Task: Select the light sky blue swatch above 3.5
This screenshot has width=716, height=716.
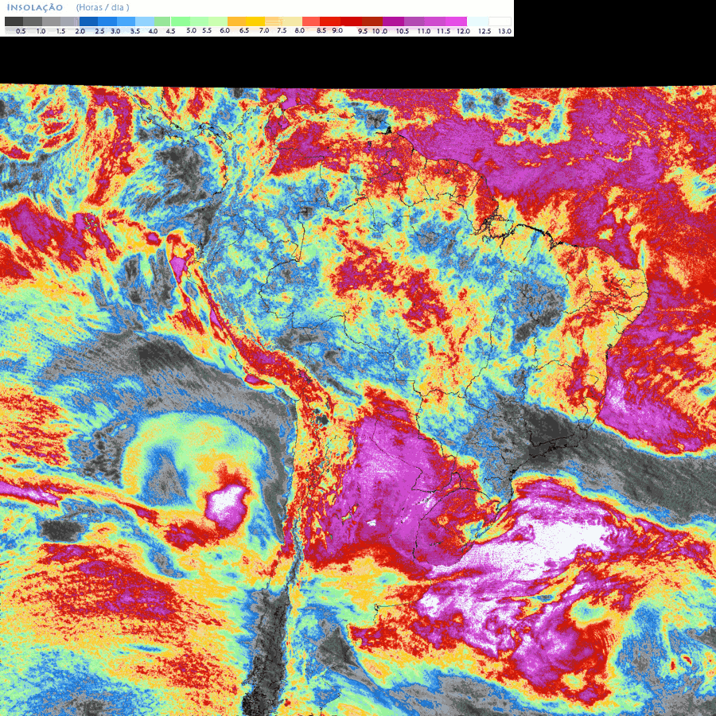Action: click(145, 21)
